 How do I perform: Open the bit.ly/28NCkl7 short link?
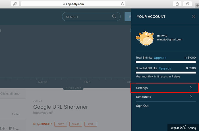(43, 124)
